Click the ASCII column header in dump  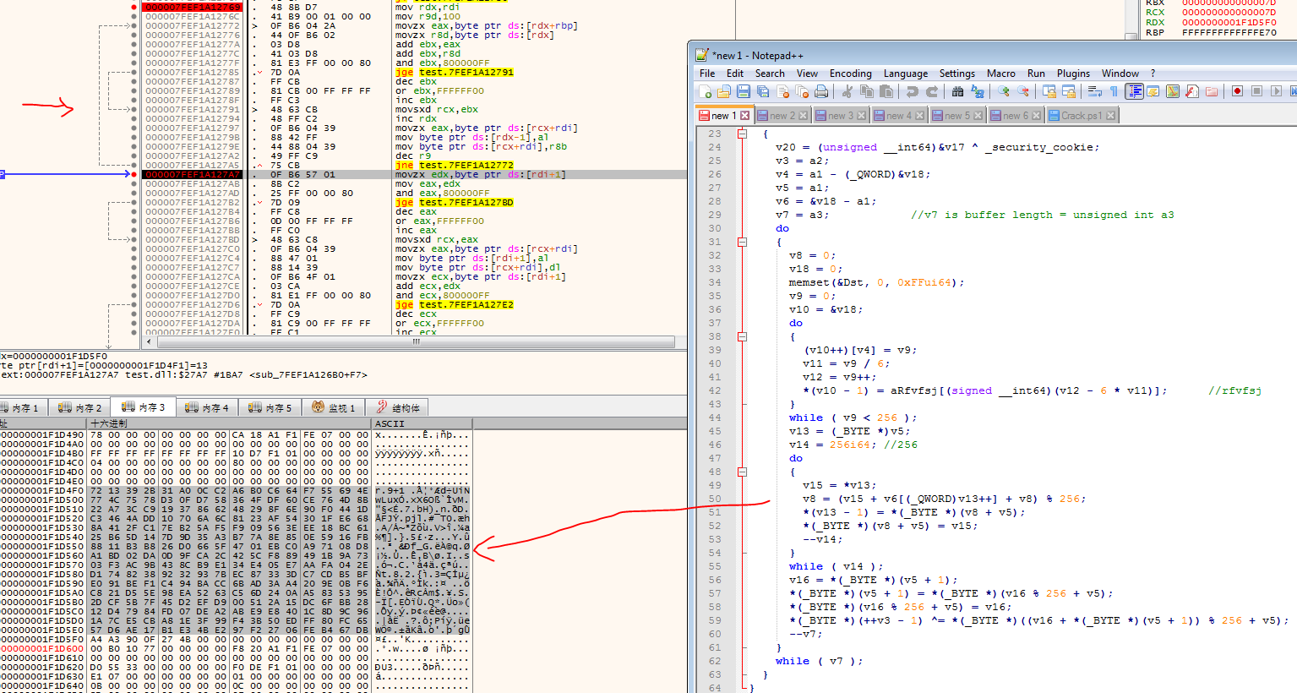pos(390,423)
